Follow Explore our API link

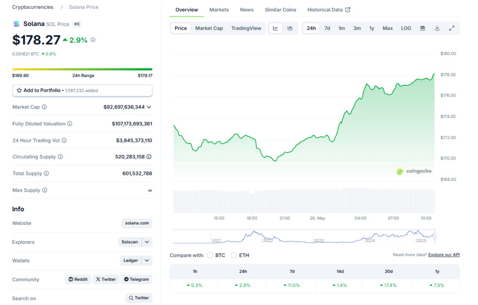[x=444, y=254]
